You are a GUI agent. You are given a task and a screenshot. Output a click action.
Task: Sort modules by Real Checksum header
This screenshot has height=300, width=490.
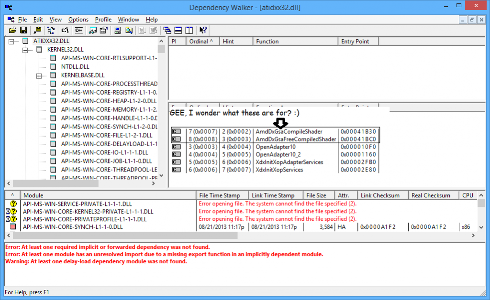434,195
